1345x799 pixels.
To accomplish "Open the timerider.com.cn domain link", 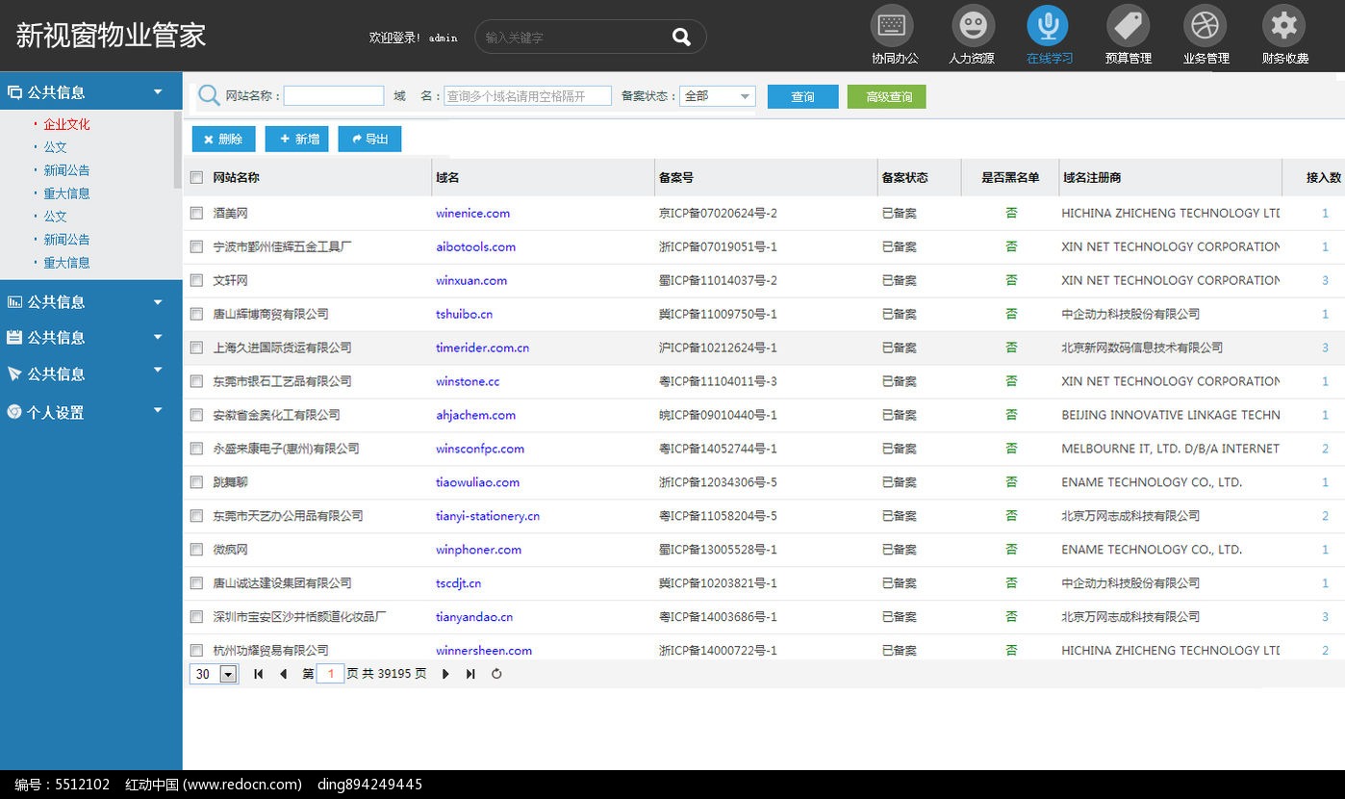I will click(482, 348).
